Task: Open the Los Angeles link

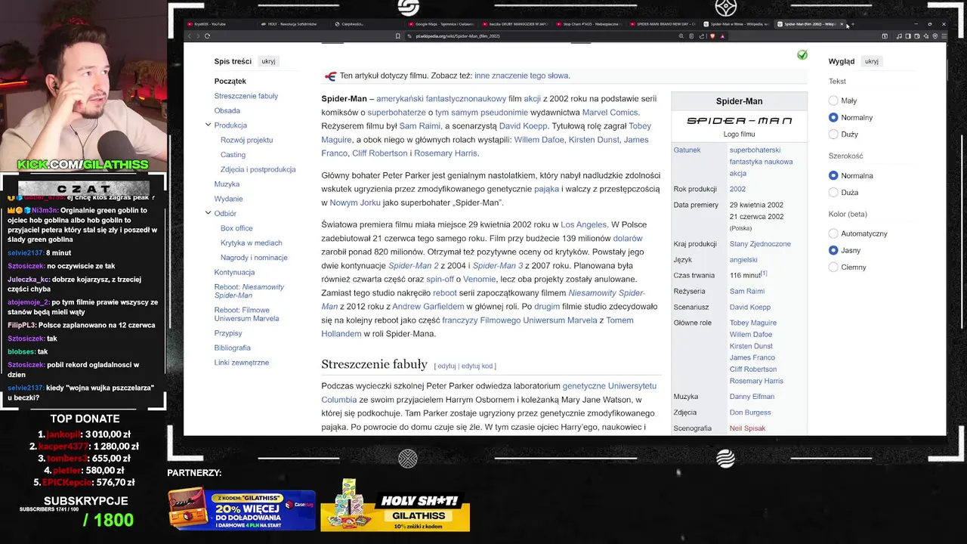Action: point(583,224)
